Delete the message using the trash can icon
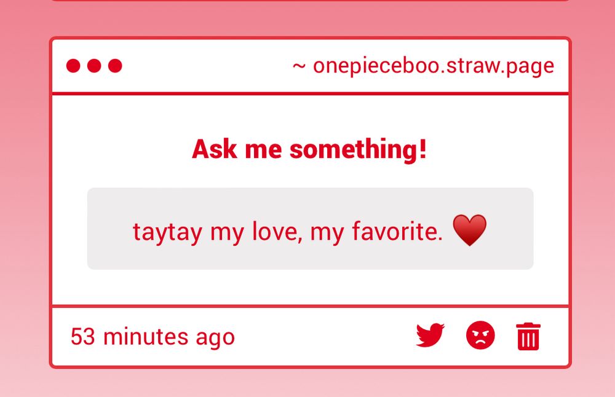Screen dimensions: 615x397 click(528, 336)
